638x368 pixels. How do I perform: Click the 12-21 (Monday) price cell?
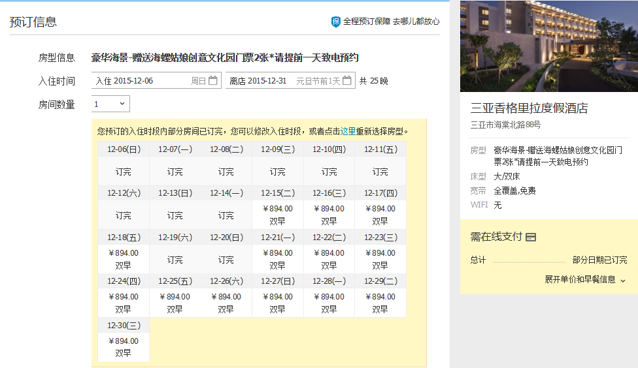pyautogui.click(x=278, y=258)
